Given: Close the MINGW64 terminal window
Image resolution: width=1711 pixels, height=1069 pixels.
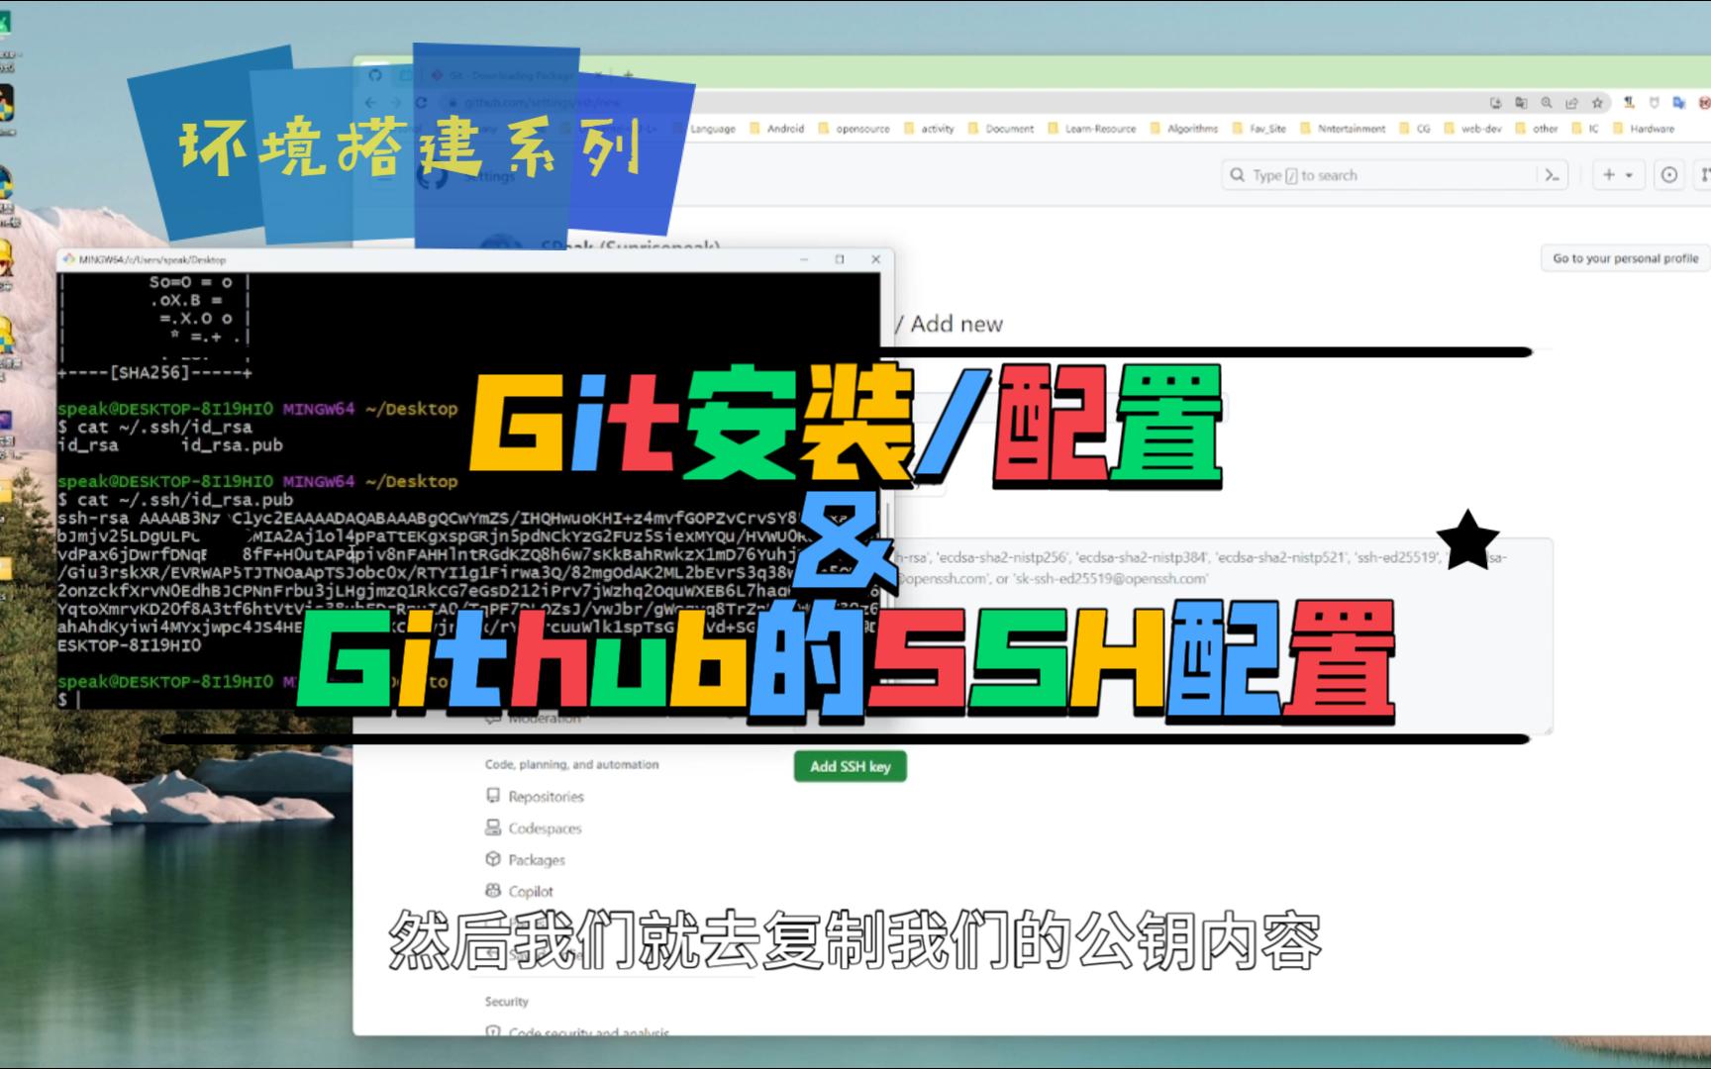Looking at the screenshot, I should click(x=875, y=259).
